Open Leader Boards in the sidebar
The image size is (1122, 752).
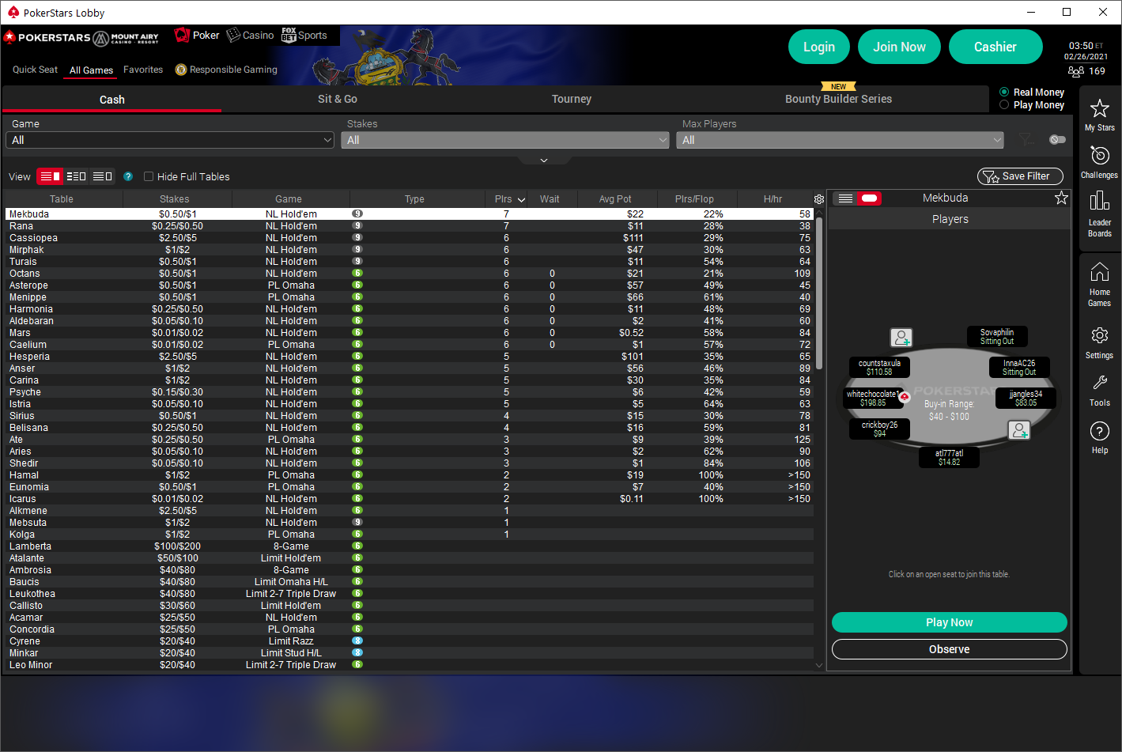(1099, 214)
